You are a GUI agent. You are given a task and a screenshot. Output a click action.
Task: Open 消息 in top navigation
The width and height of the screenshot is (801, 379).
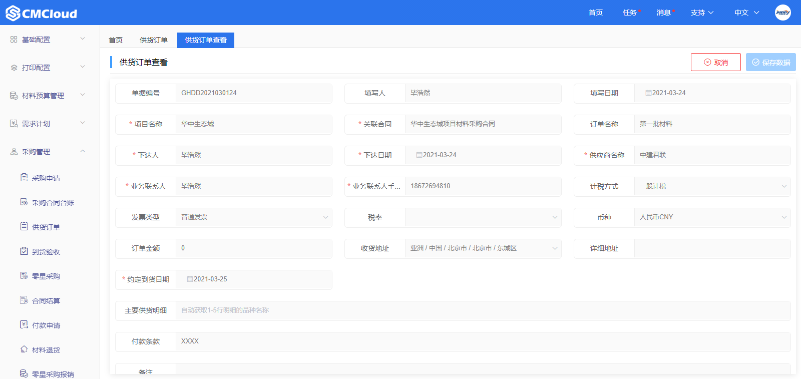tap(664, 13)
